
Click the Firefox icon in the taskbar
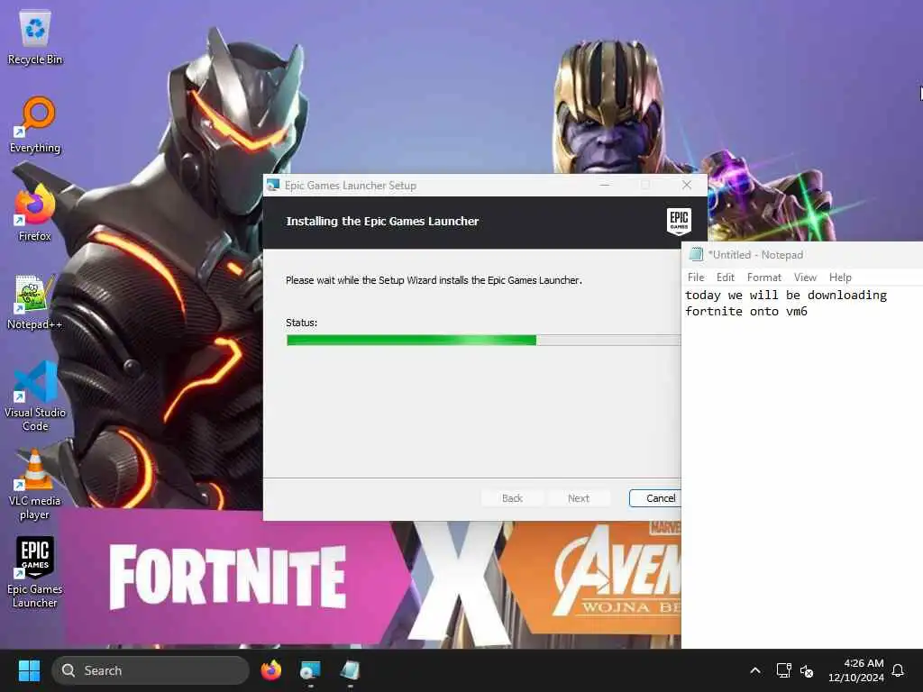pos(270,670)
